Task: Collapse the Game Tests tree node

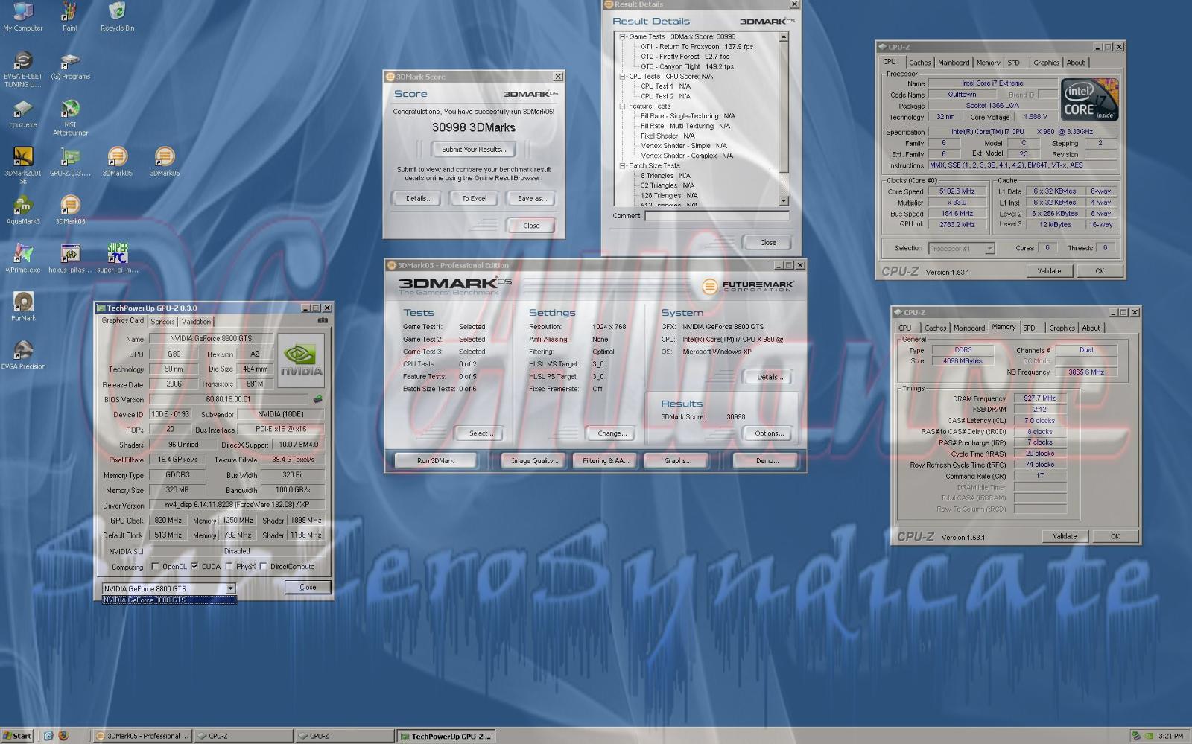Action: (x=622, y=36)
